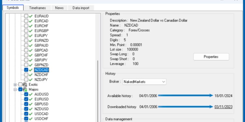This screenshot has width=245, height=122.
Task: Enable the GBPNZD checkbox
Action: 26,65
